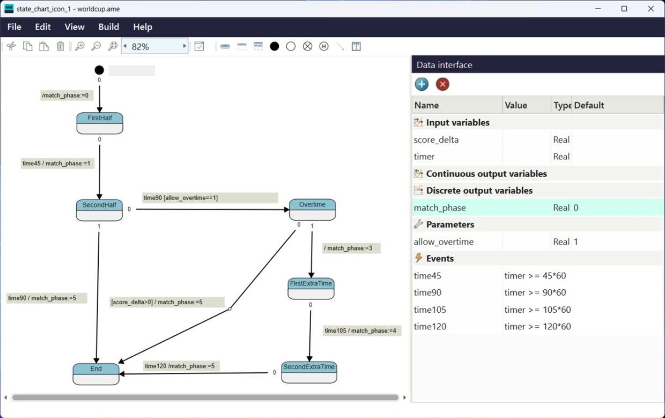This screenshot has width=665, height=418.
Task: Click the Zoom to fit magnifier icon
Action: (113, 47)
